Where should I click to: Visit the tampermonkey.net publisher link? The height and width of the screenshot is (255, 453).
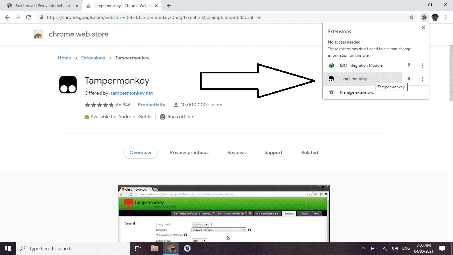(x=132, y=93)
